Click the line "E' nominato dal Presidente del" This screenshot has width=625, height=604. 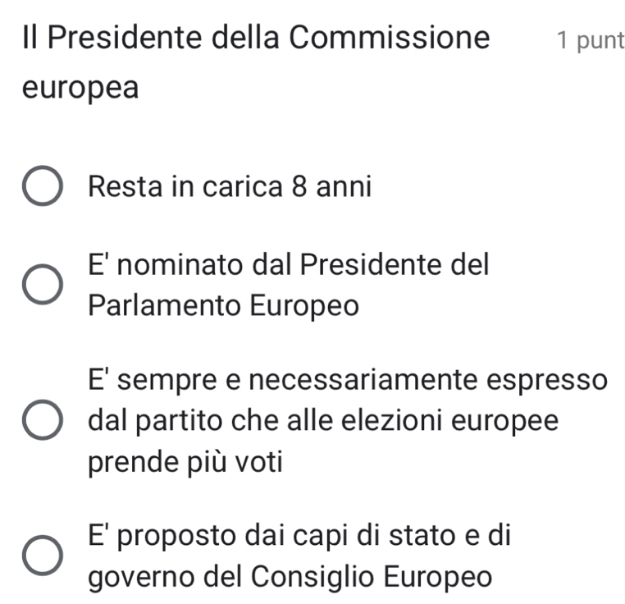[290, 265]
